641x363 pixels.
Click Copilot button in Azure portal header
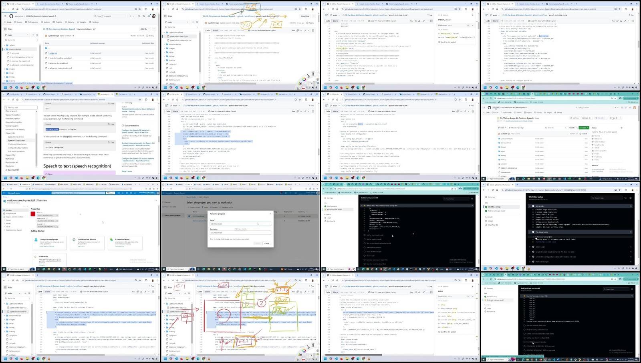(x=110, y=193)
